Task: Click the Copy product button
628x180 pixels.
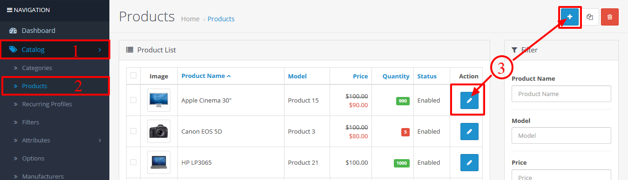Action: coord(590,17)
